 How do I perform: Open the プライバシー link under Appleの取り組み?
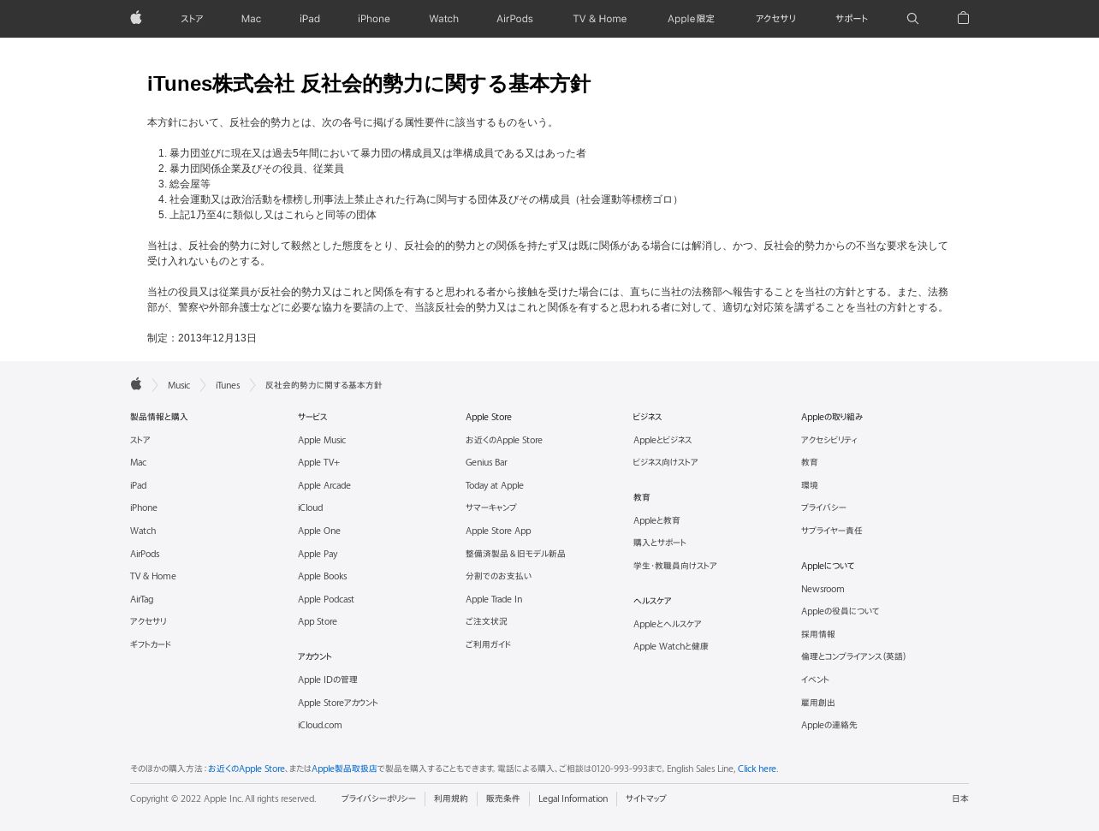[823, 508]
